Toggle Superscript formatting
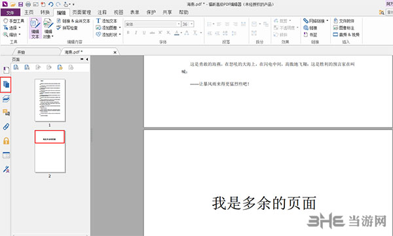 (x=160, y=33)
